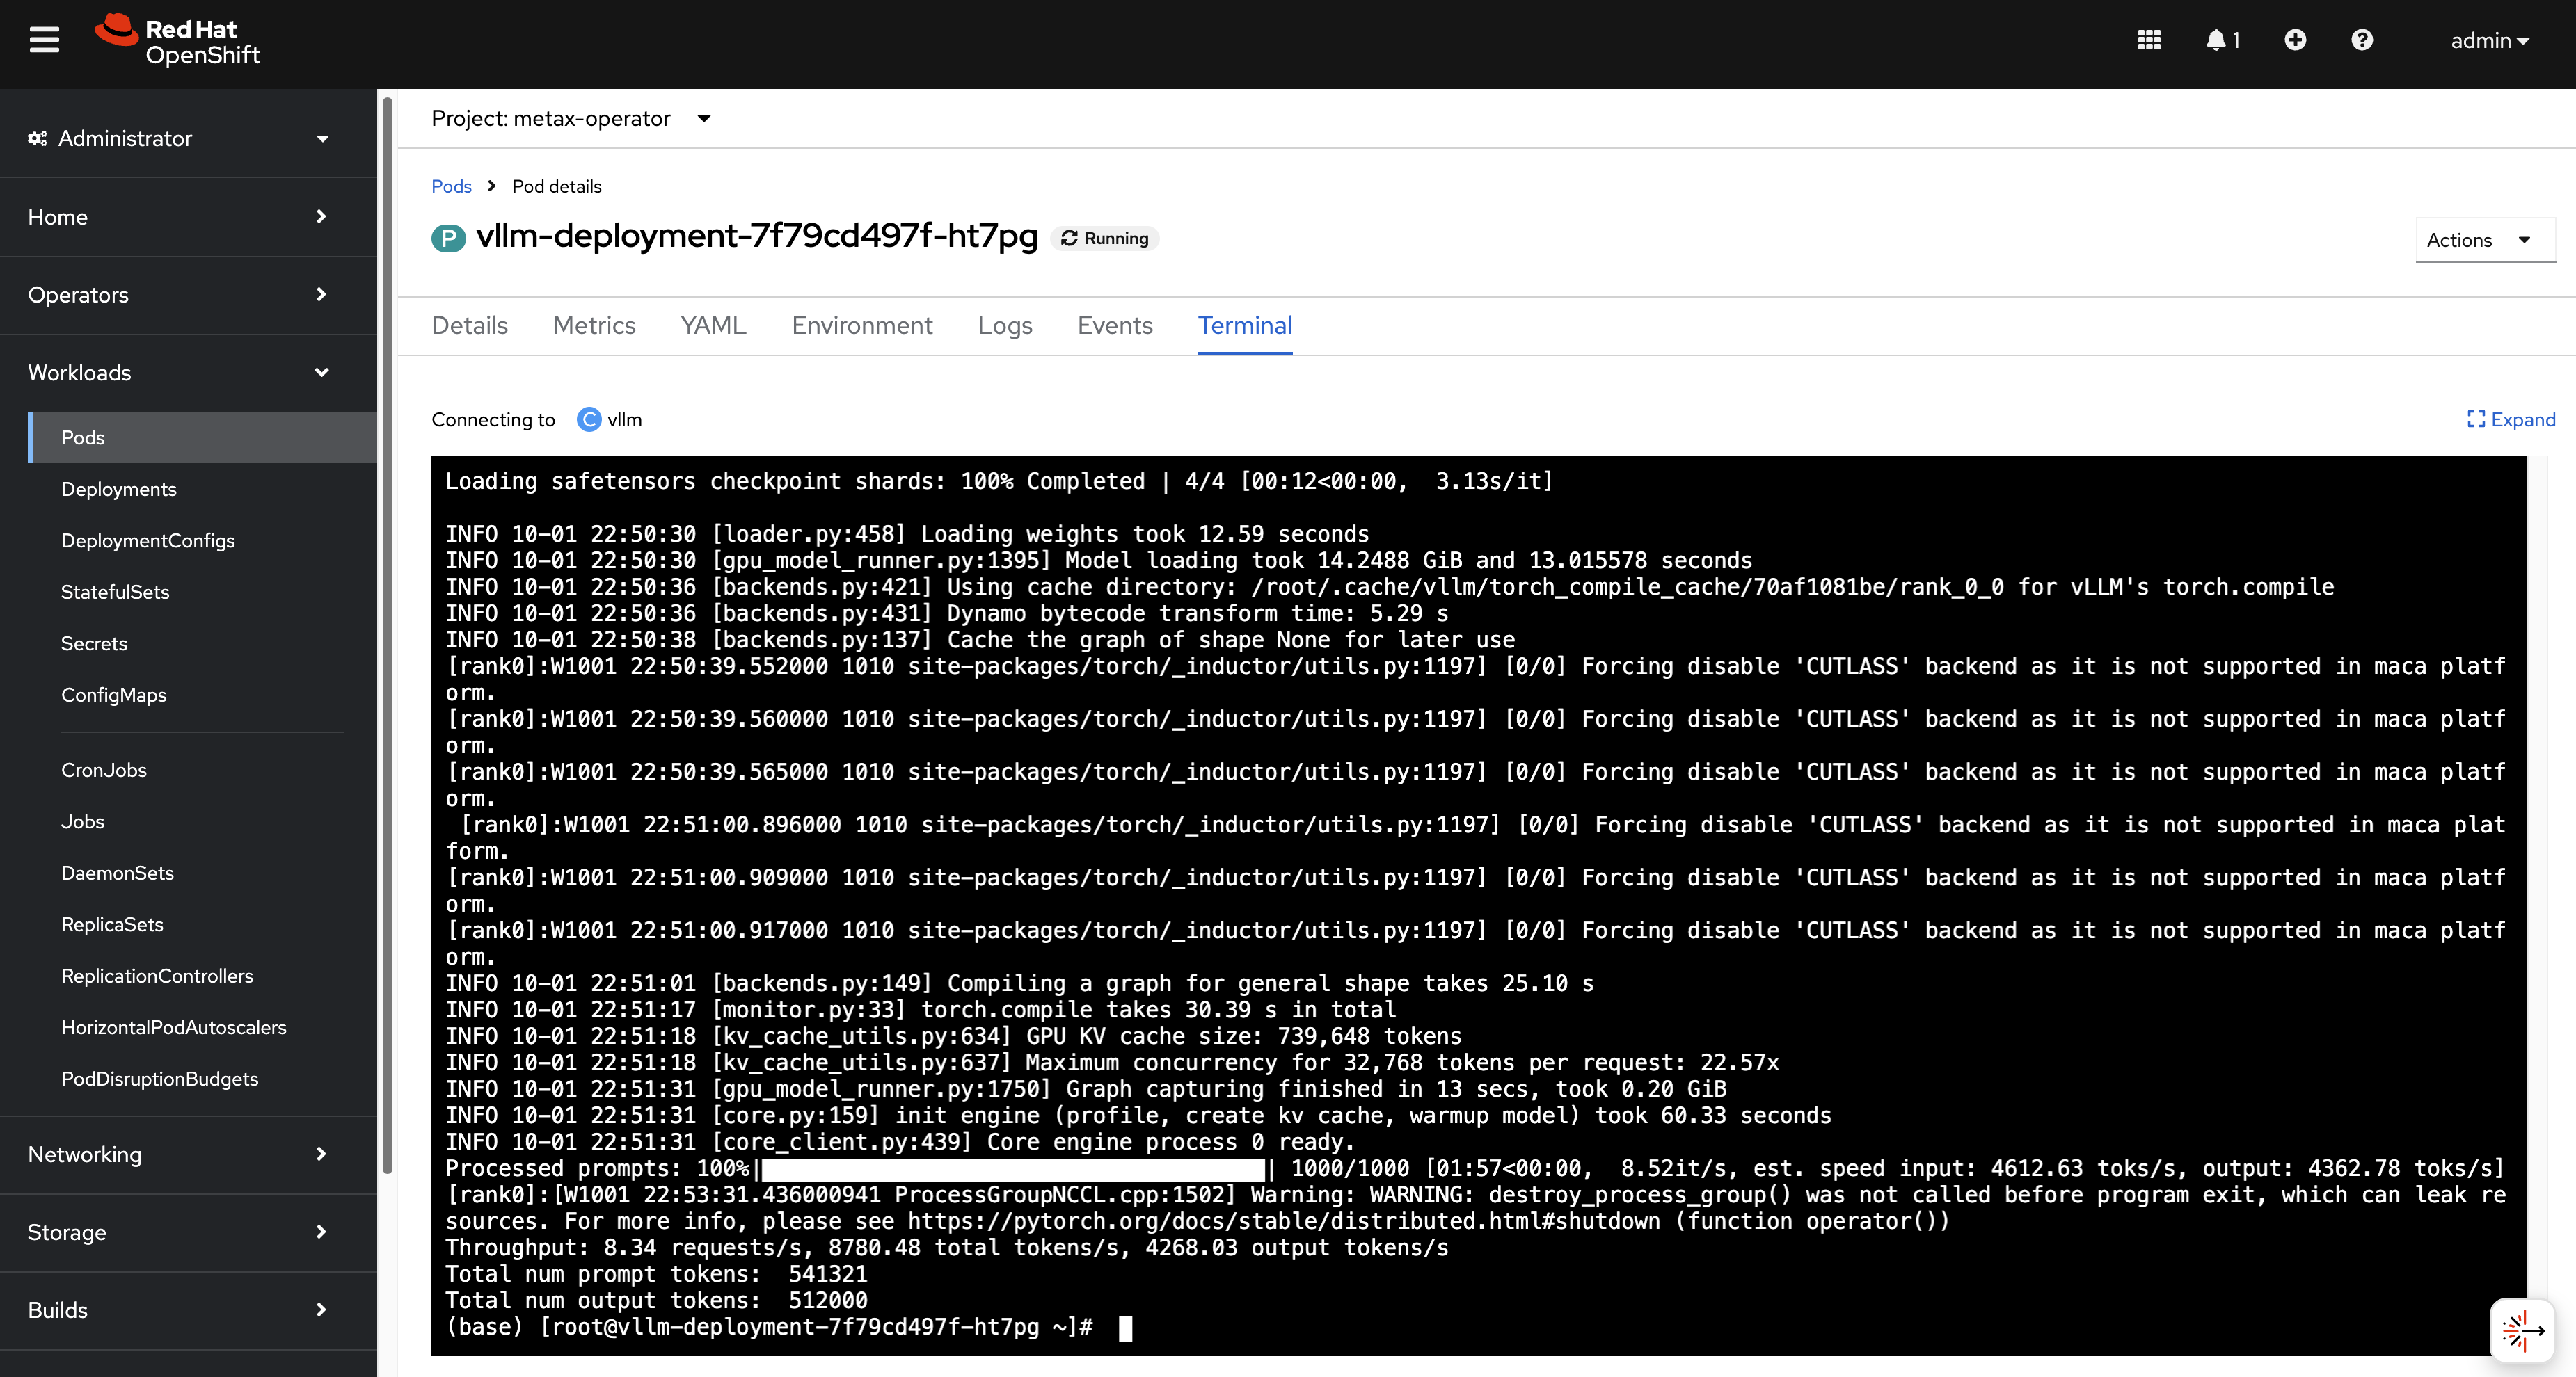Open the application launcher grid icon
Viewport: 2576px width, 1377px height.
tap(2149, 40)
